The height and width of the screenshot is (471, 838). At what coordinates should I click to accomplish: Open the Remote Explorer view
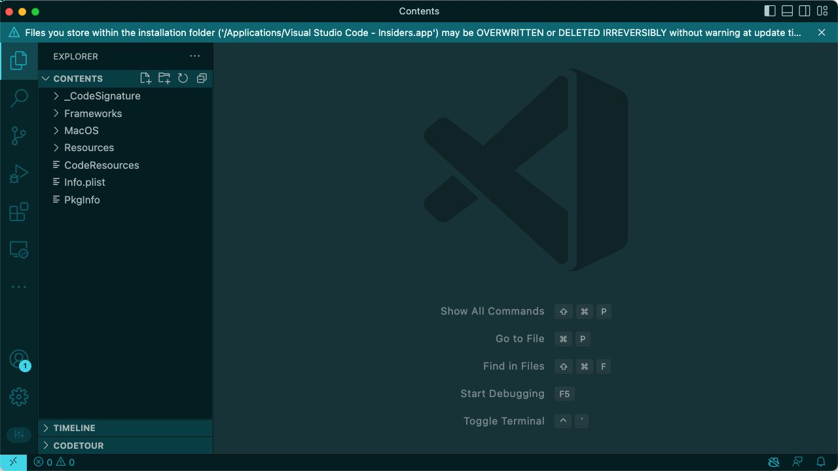click(x=19, y=250)
